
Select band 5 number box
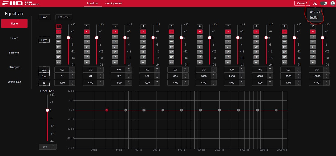point(171,26)
